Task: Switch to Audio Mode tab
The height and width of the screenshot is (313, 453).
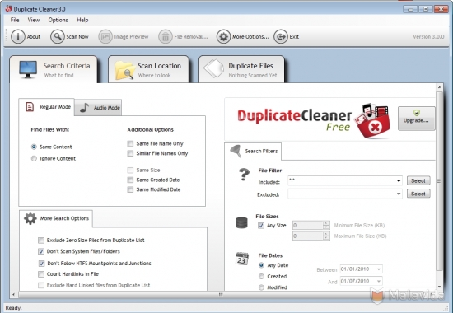Action: [98, 108]
